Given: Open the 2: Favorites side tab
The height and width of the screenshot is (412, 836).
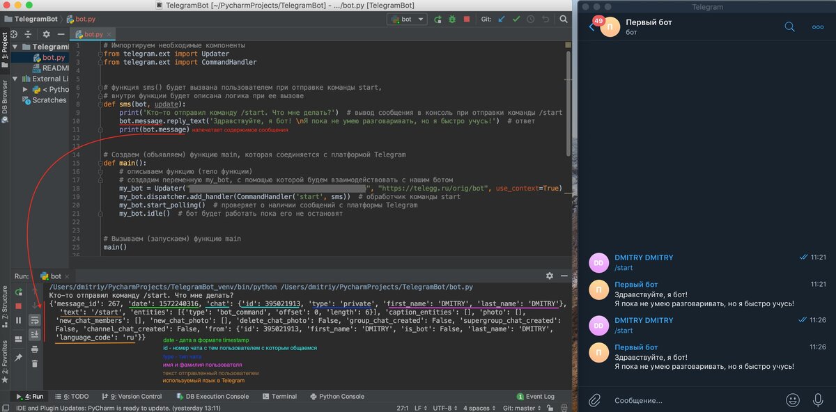Looking at the screenshot, I should tap(5, 362).
